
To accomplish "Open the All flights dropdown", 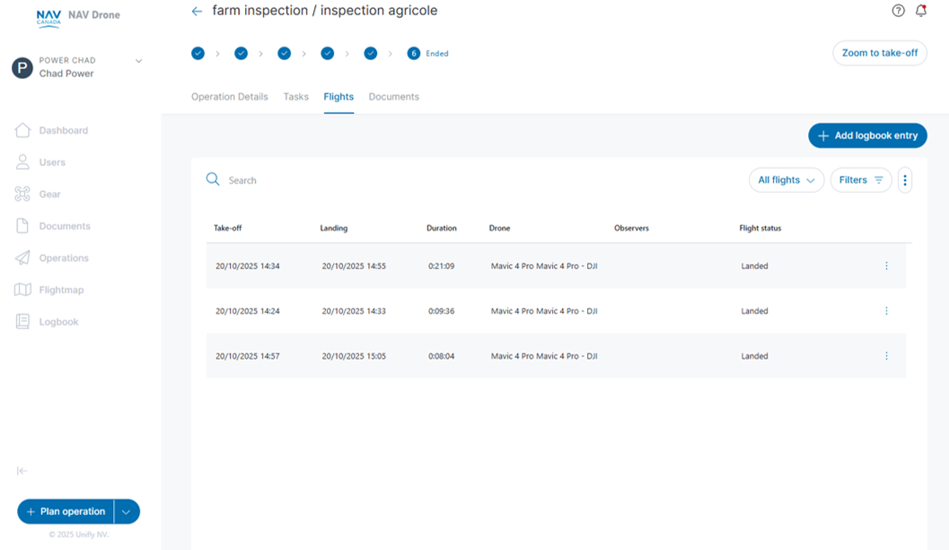I will 786,180.
